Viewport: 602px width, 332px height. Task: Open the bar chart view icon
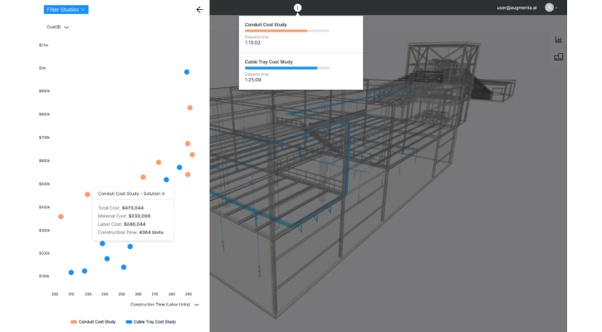[x=558, y=40]
